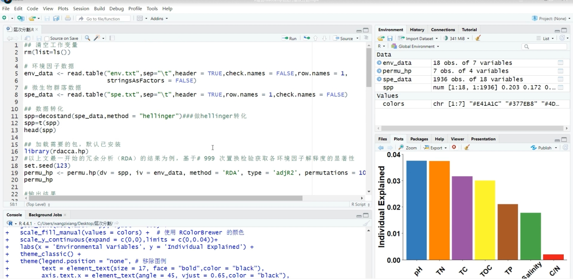Screen dimensions: 573x279
Task: Open Addins dropdown
Action: tap(159, 19)
